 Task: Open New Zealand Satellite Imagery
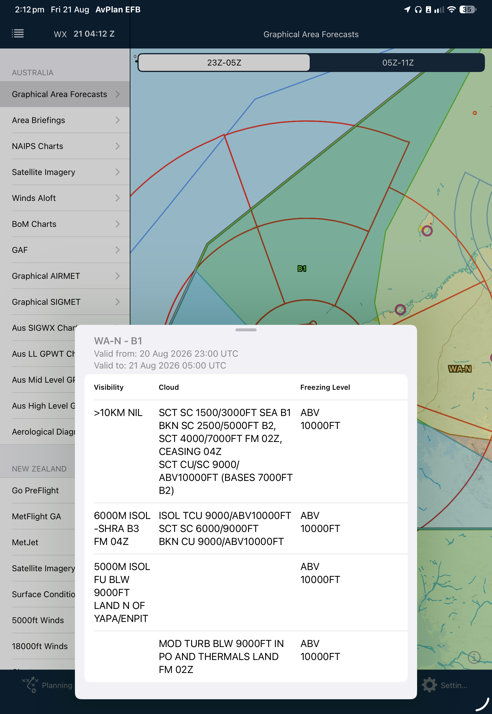coord(37,568)
